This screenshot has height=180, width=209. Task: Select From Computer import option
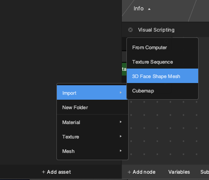[x=163, y=47]
